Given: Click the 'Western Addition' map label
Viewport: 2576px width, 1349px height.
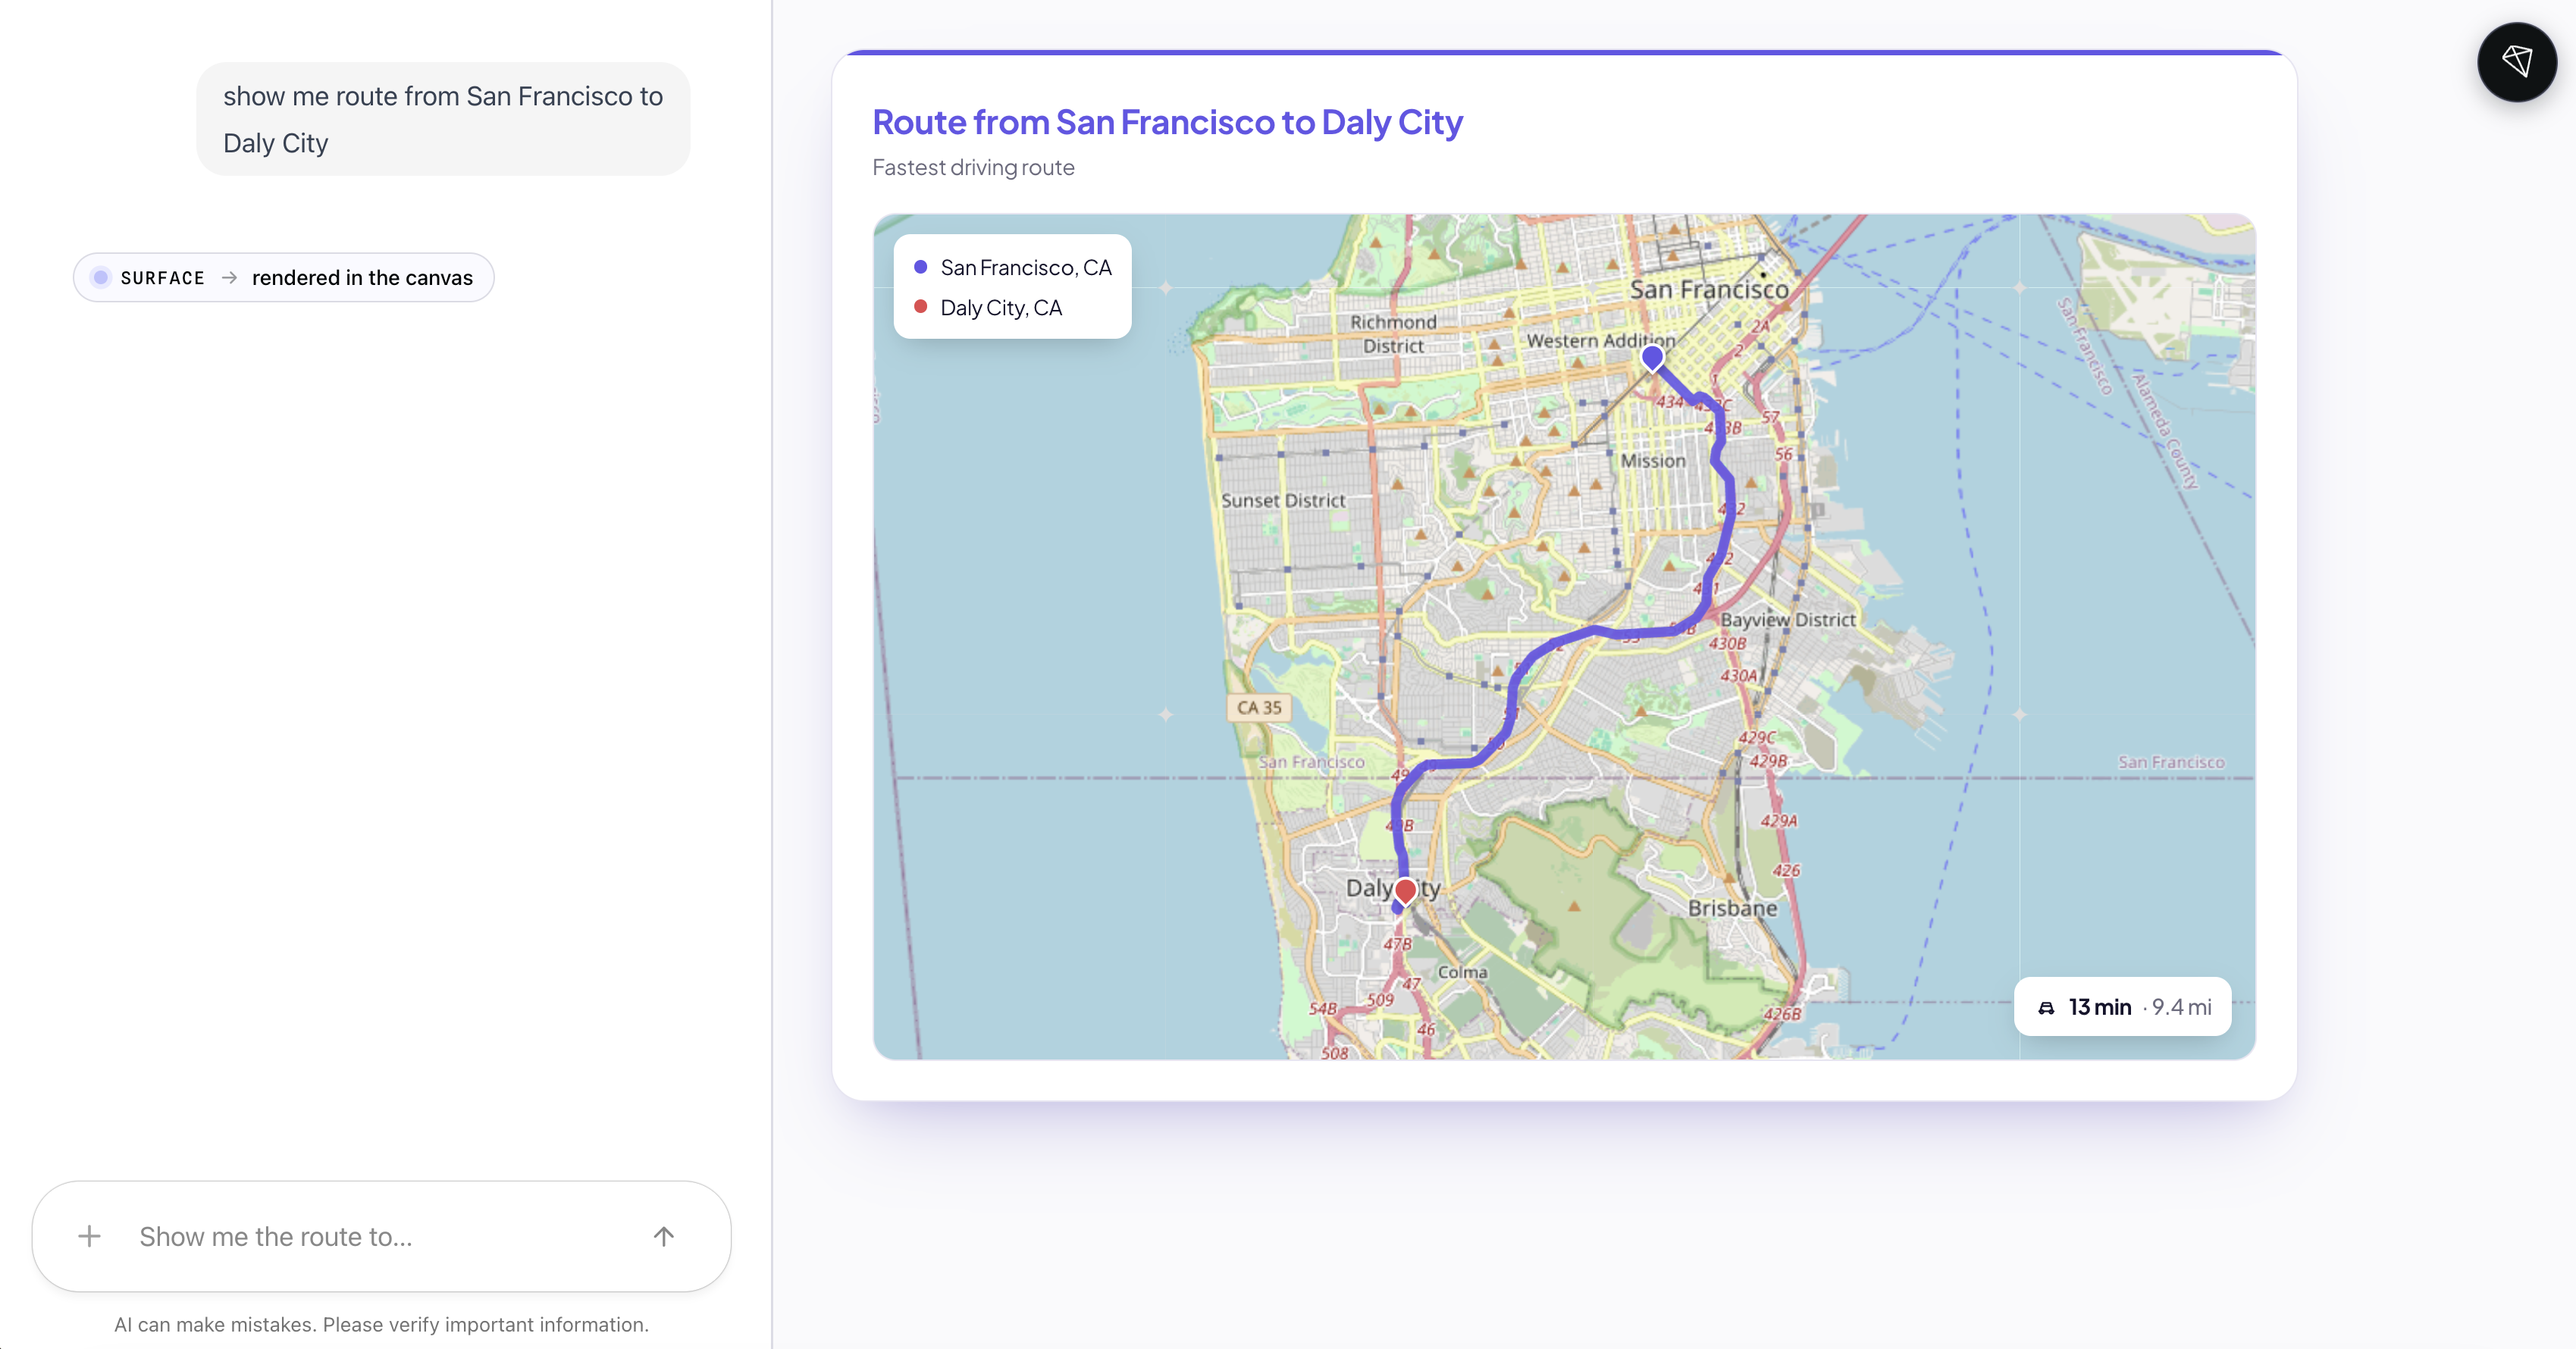Looking at the screenshot, I should 1600,340.
